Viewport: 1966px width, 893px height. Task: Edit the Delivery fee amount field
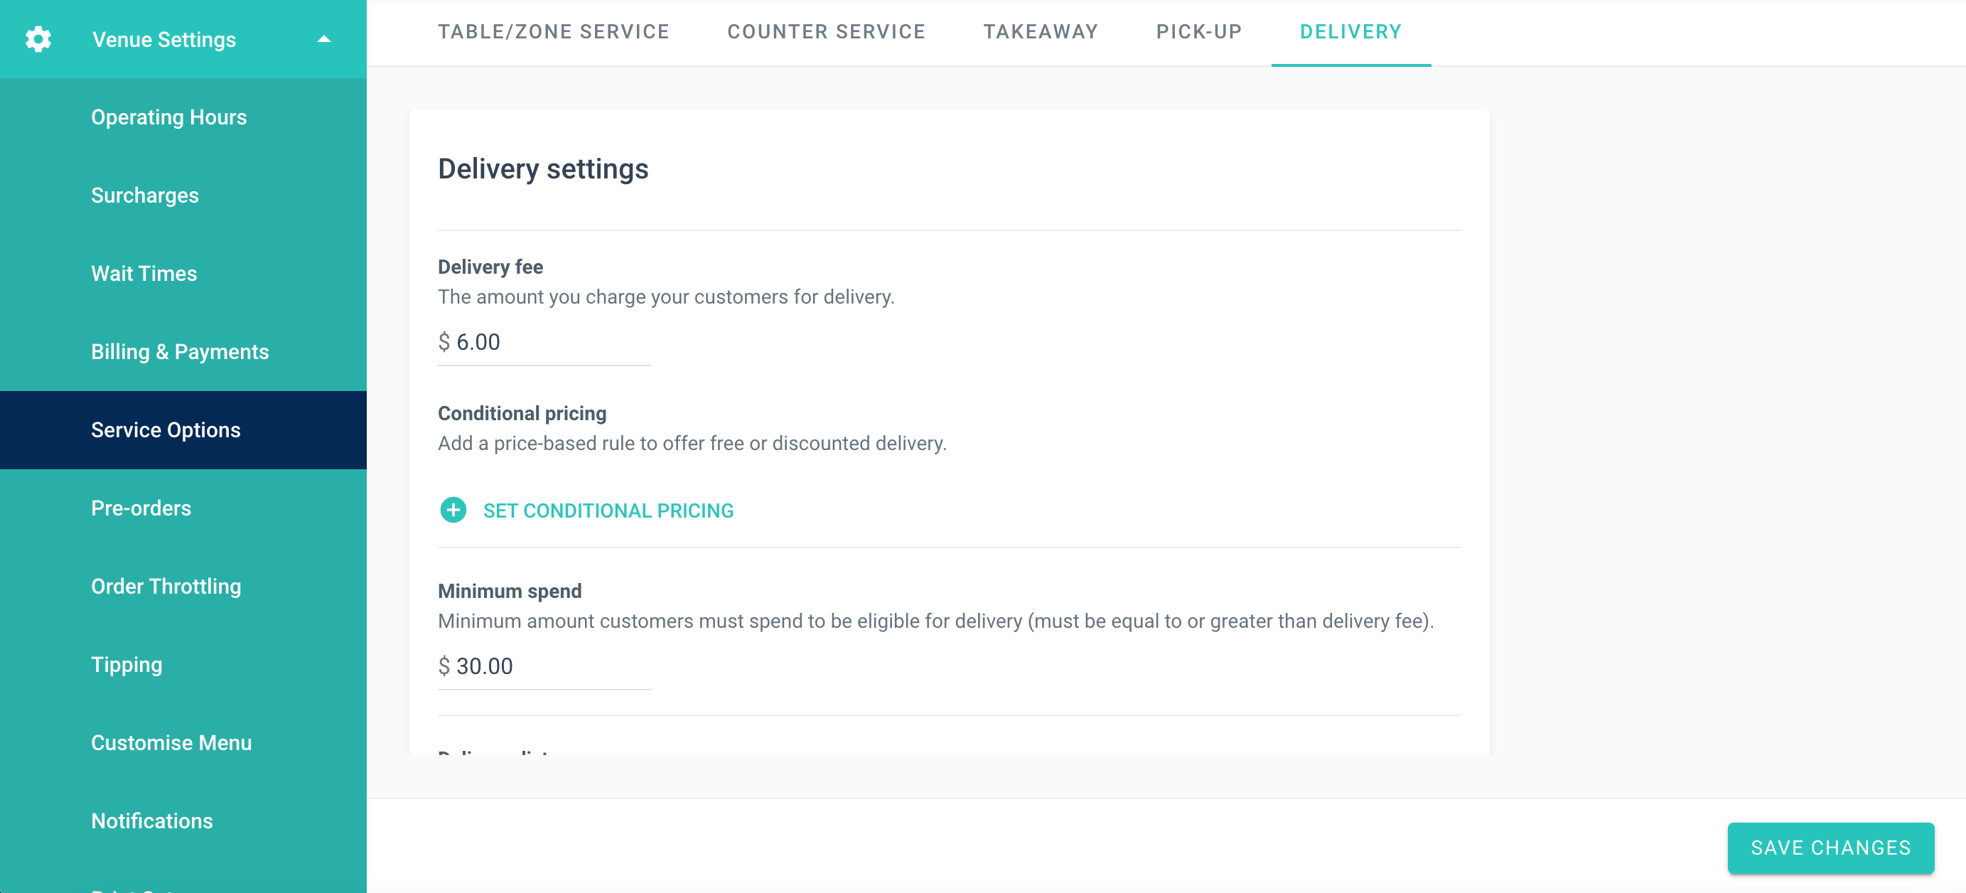[x=549, y=342]
